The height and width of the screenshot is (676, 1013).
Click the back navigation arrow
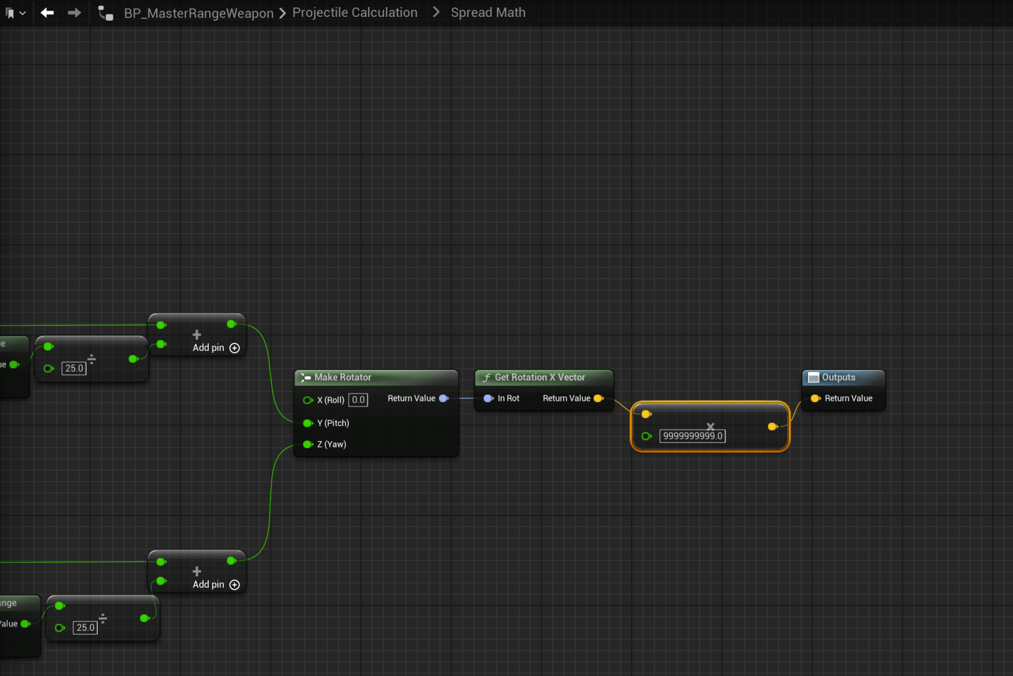(x=47, y=13)
